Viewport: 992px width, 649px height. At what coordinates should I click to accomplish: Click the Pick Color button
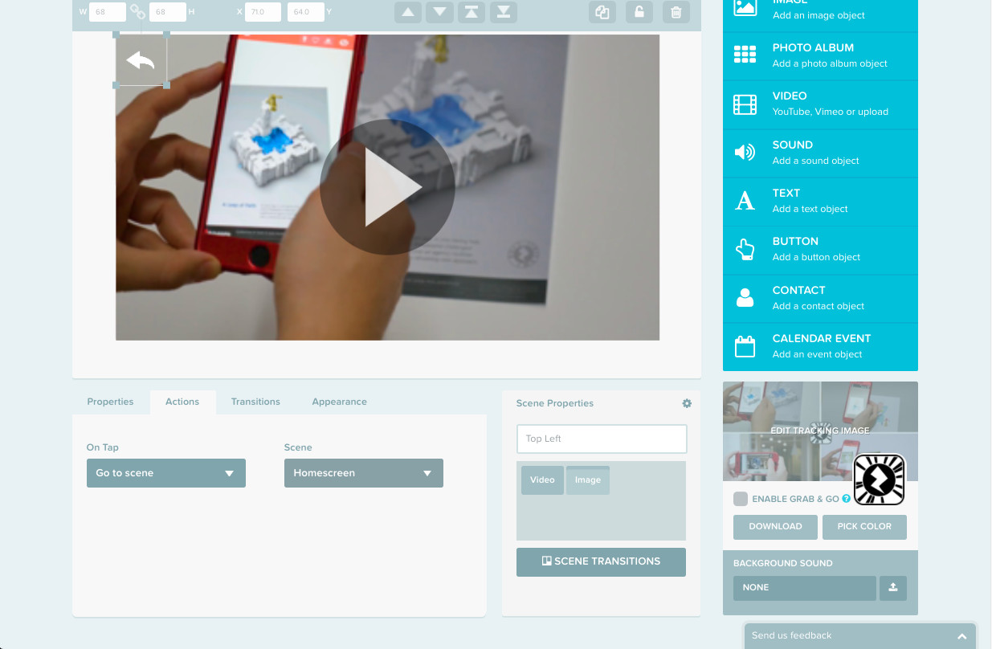tap(864, 526)
